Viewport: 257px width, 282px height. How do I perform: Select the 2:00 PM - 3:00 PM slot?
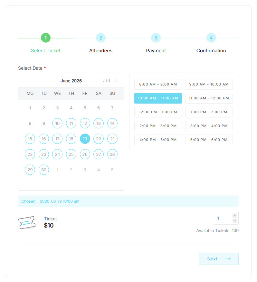coord(158,126)
